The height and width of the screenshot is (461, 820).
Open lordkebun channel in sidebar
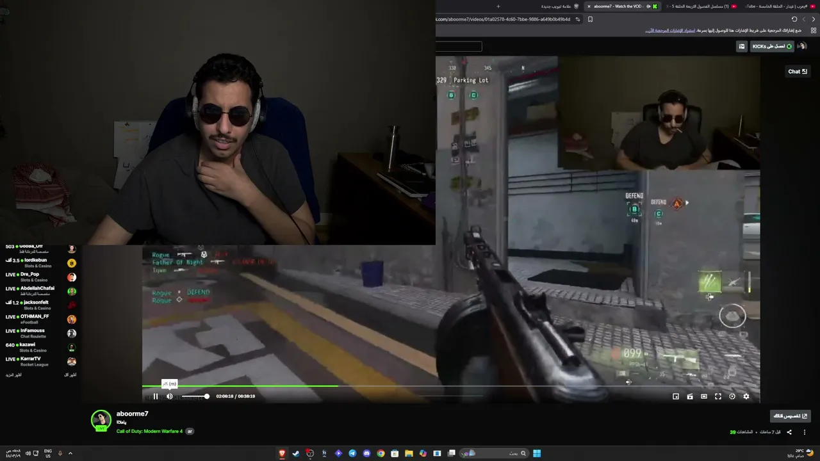pos(41,263)
